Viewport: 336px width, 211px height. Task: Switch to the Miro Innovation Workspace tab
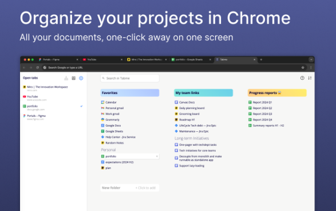(x=147, y=60)
